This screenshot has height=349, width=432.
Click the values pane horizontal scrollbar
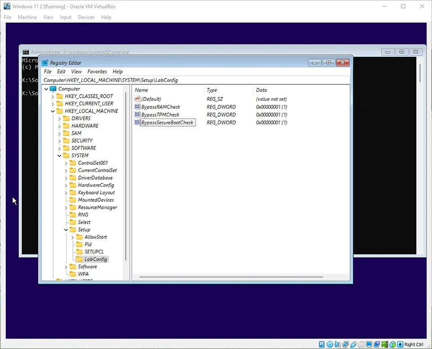[231, 277]
